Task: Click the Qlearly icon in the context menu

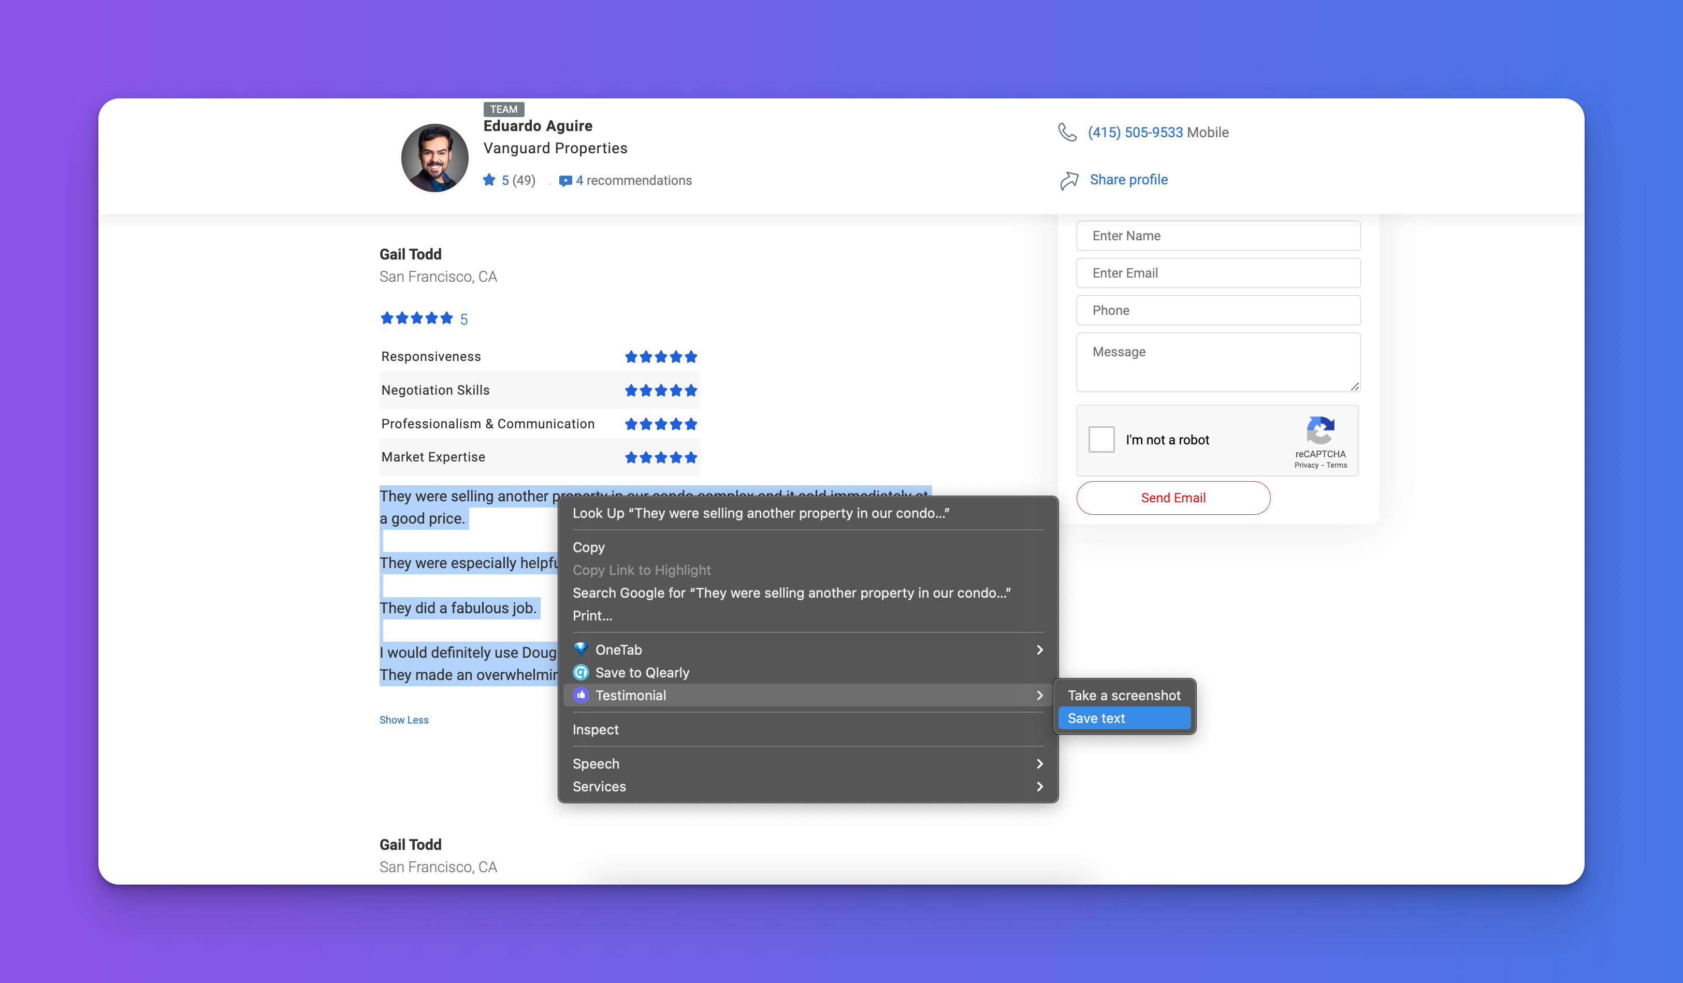Action: point(581,672)
